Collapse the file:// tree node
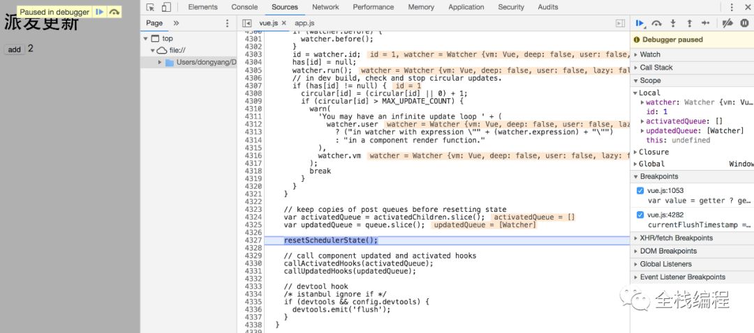Viewport: 754px width, 333px height. pos(152,50)
